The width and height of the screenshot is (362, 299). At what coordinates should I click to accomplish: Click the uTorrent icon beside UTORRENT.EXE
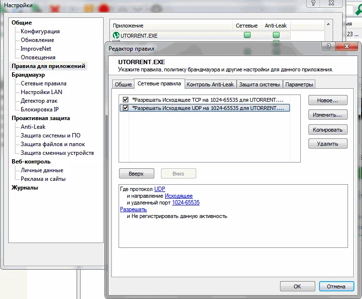coord(116,35)
